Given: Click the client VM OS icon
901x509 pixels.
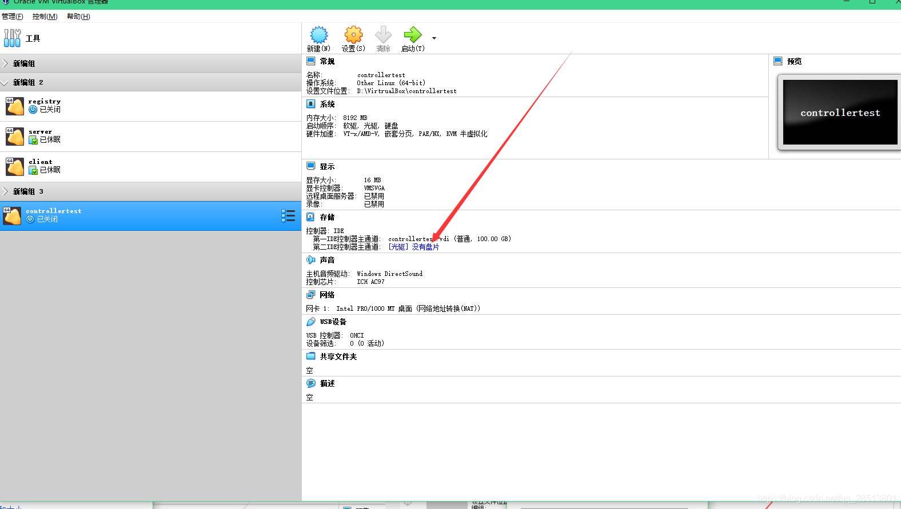Looking at the screenshot, I should pos(15,167).
